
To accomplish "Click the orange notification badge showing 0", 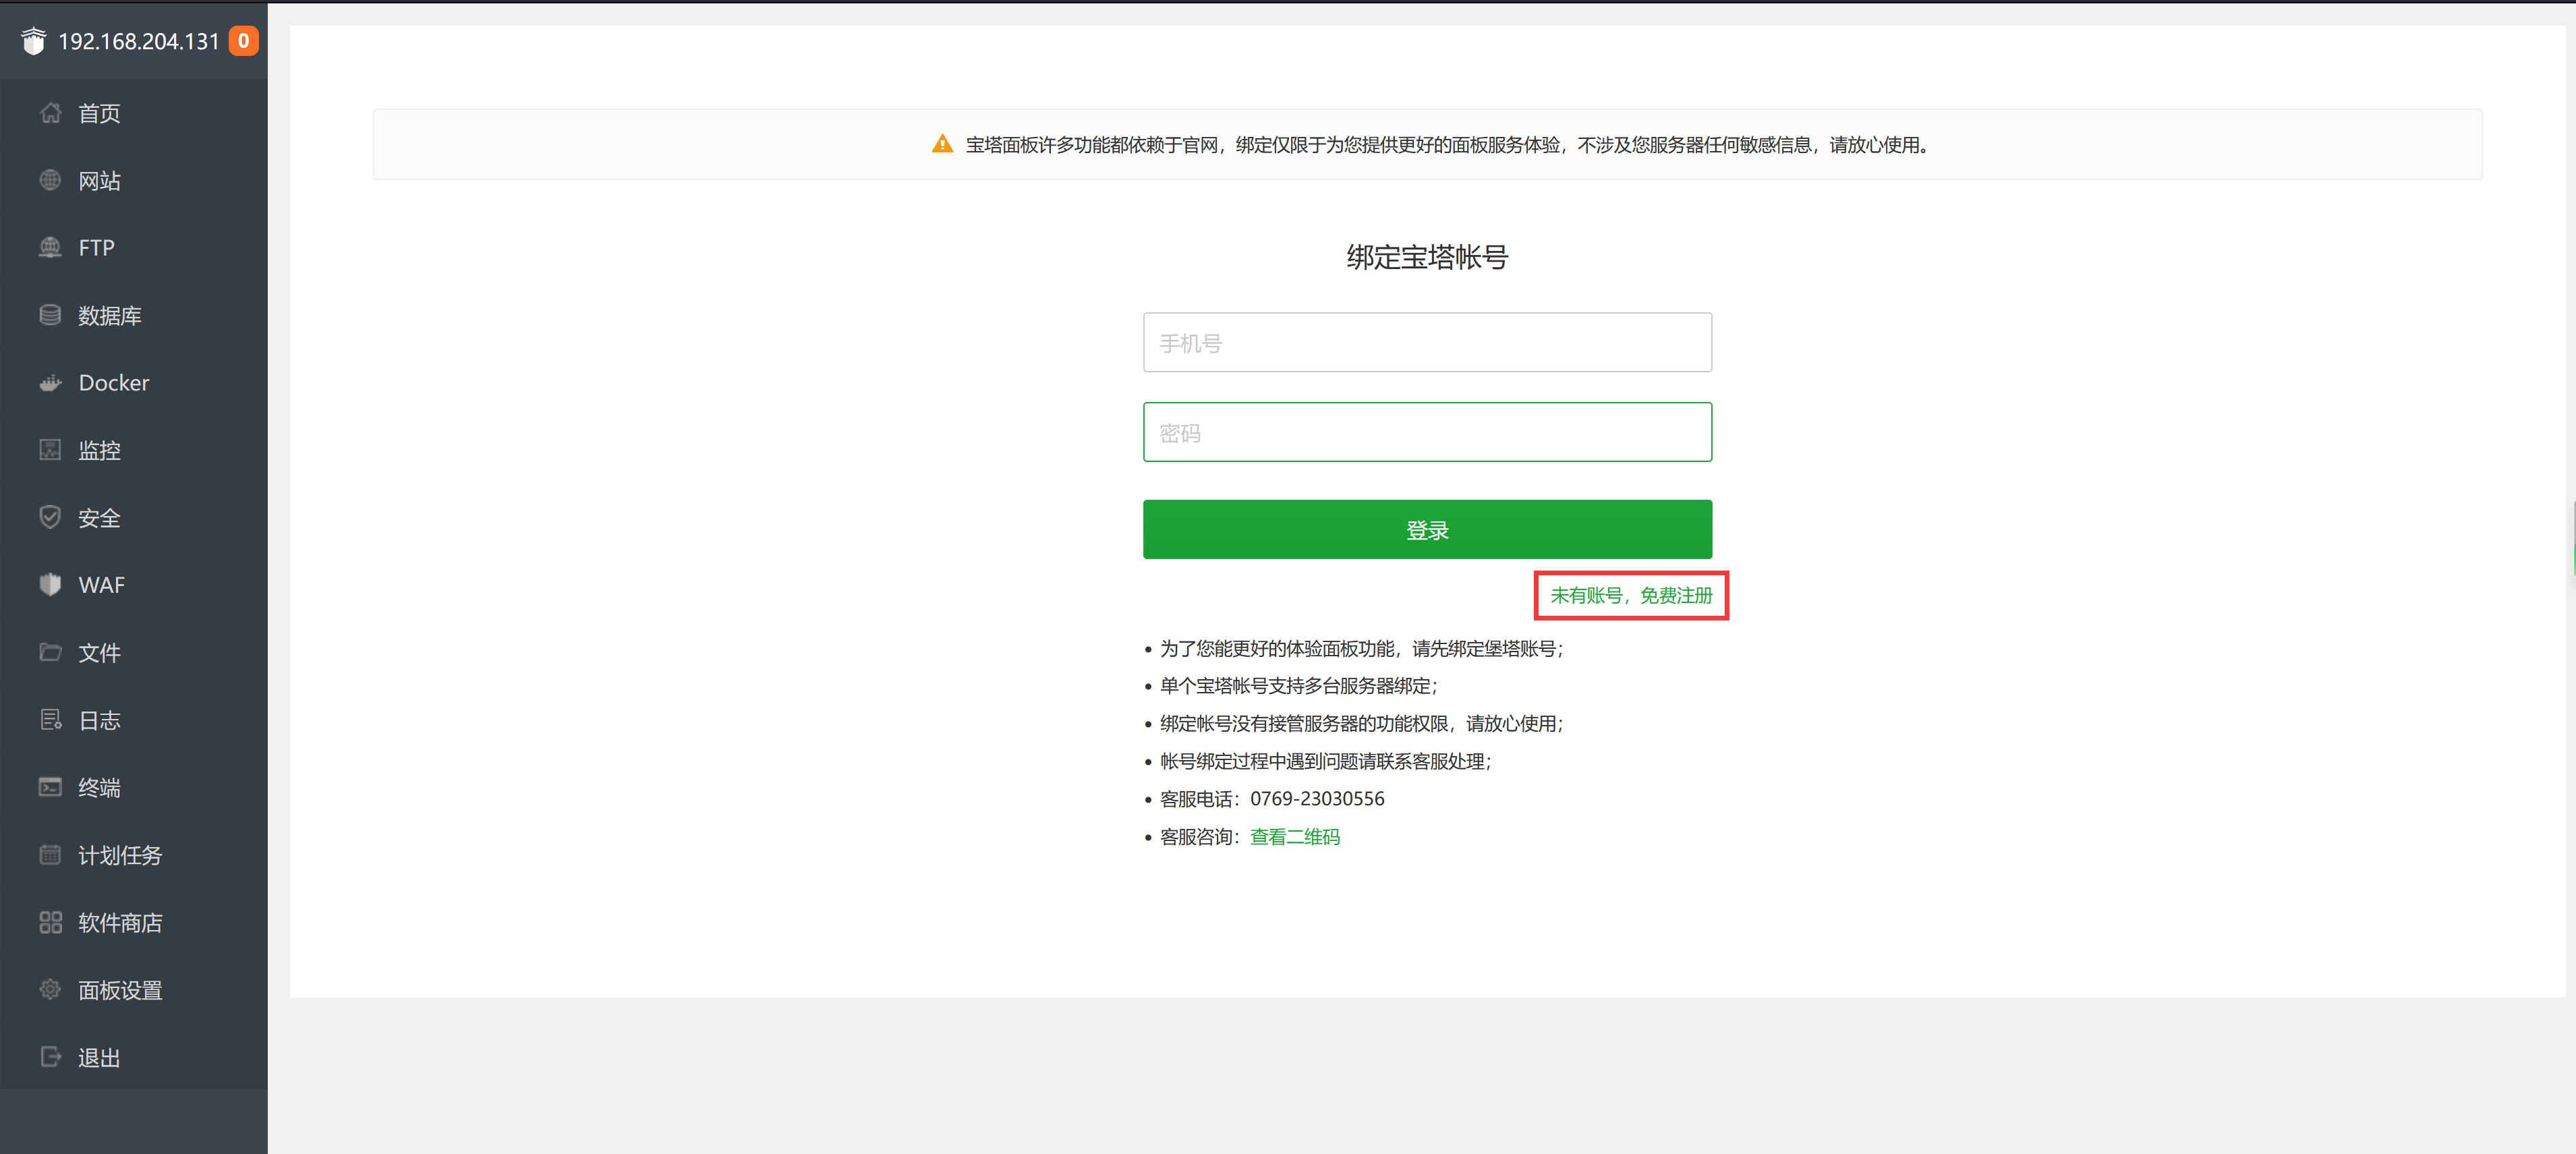I will 243,41.
